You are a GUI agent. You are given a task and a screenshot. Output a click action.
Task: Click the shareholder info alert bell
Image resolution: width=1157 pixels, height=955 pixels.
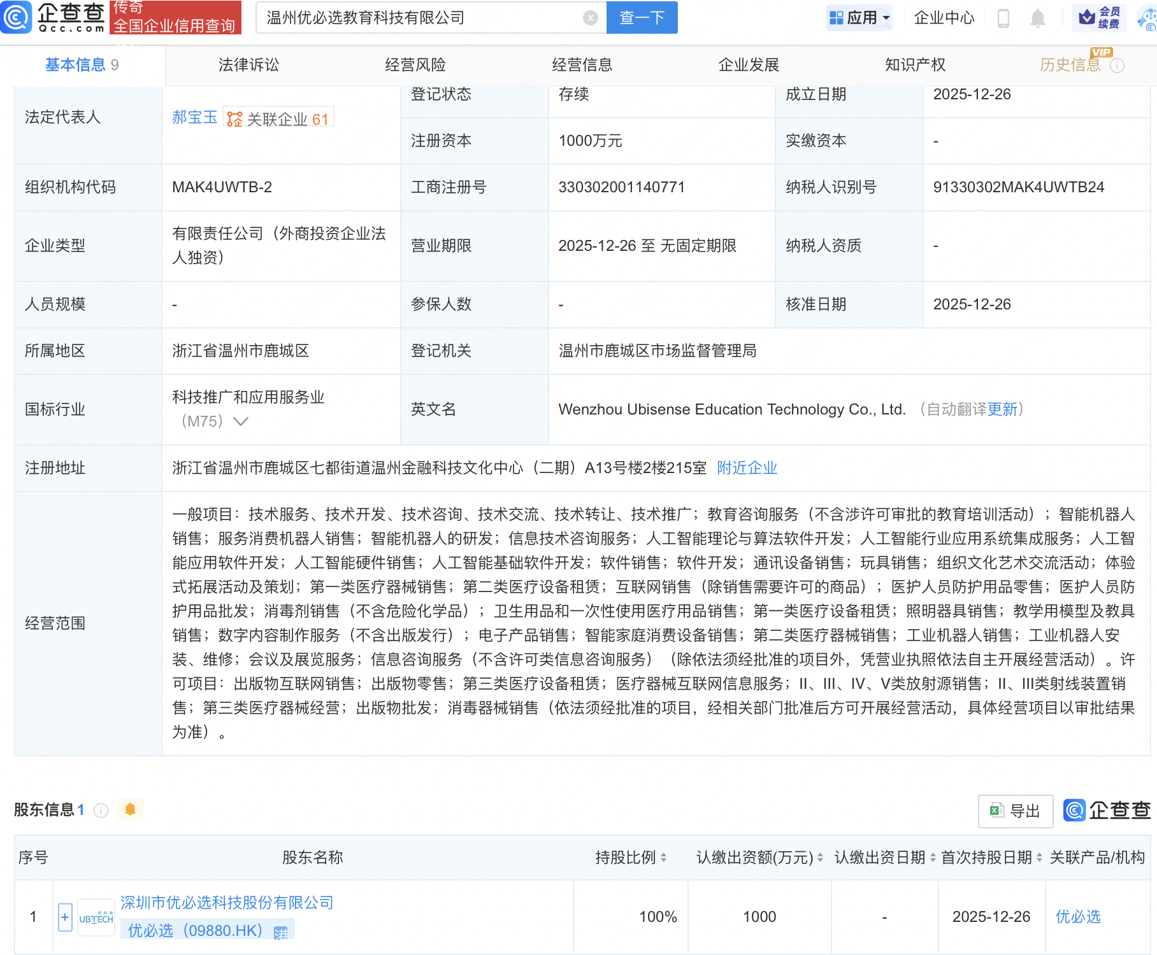[x=131, y=809]
